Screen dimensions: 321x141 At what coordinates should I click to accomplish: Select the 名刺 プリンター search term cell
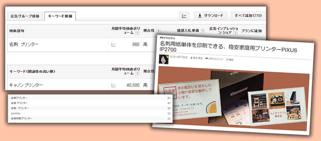click(24, 45)
